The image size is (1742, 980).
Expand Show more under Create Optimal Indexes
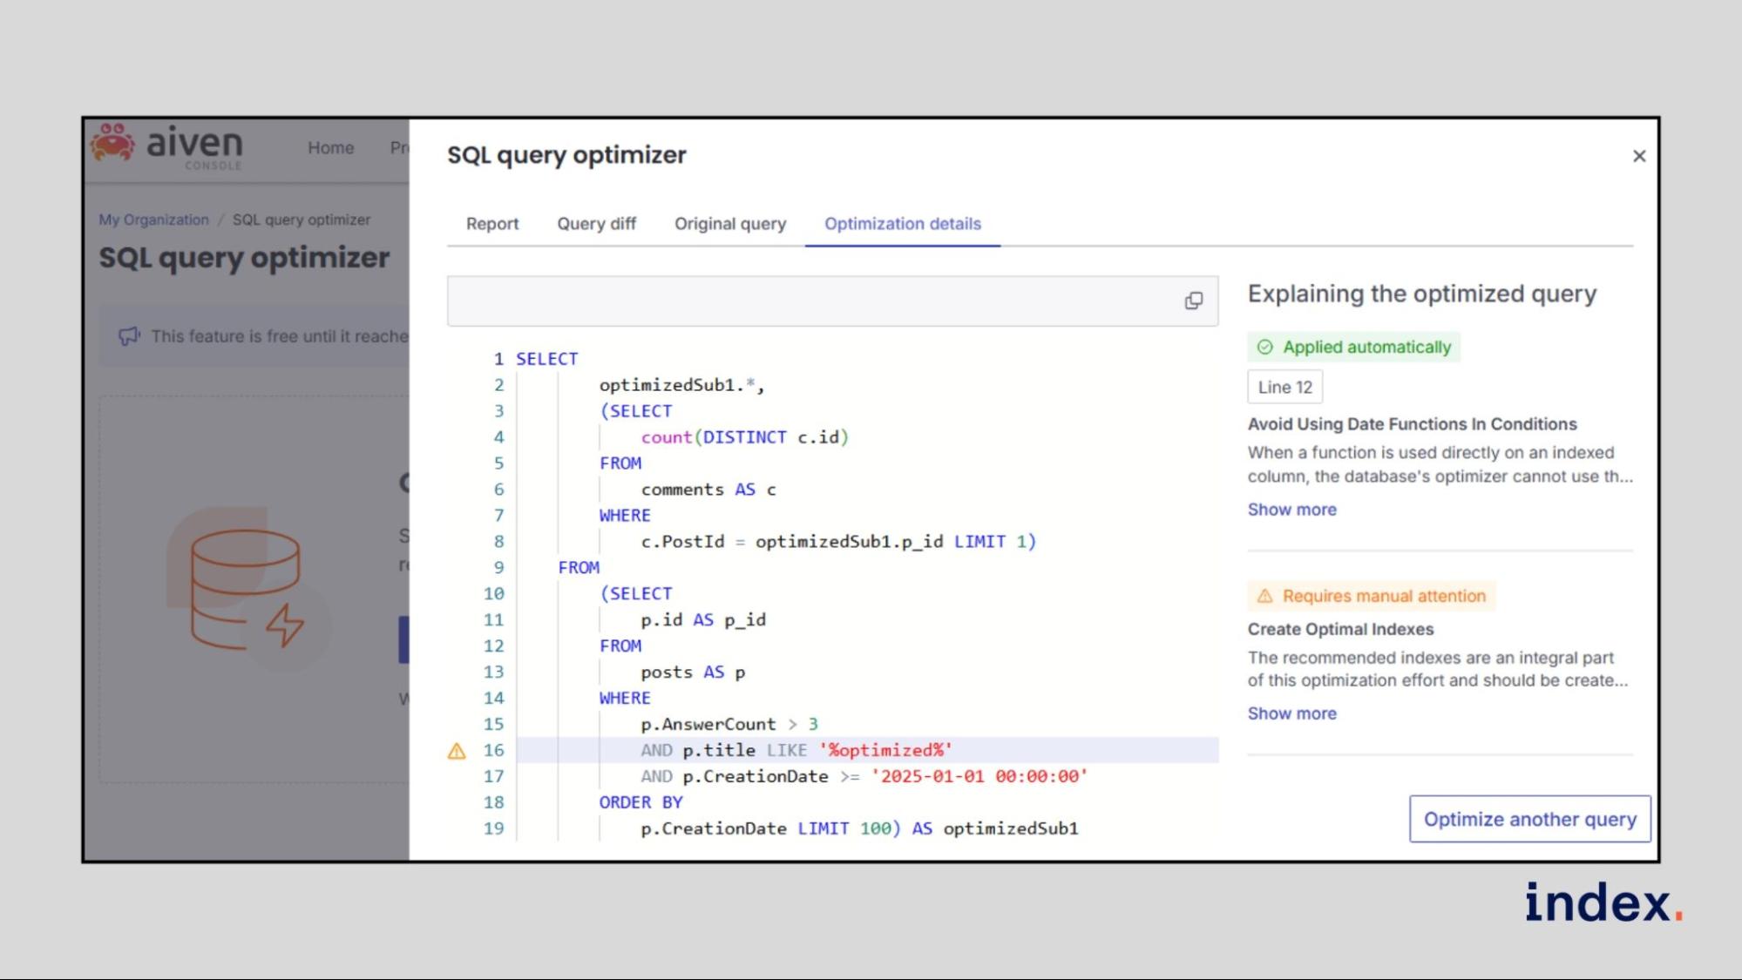tap(1291, 713)
